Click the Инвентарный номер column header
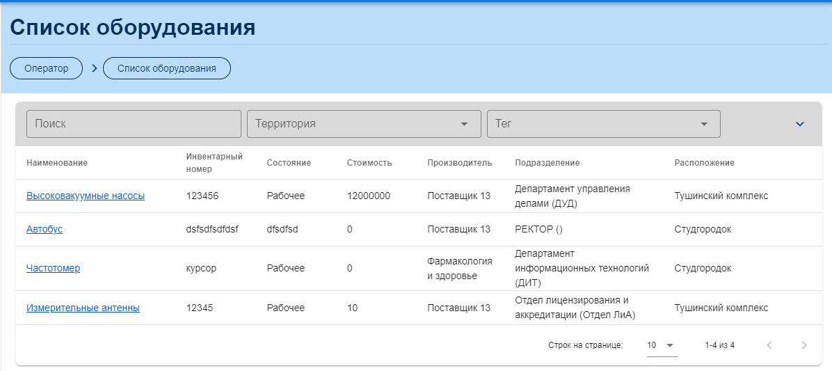The width and height of the screenshot is (832, 371). click(x=214, y=163)
